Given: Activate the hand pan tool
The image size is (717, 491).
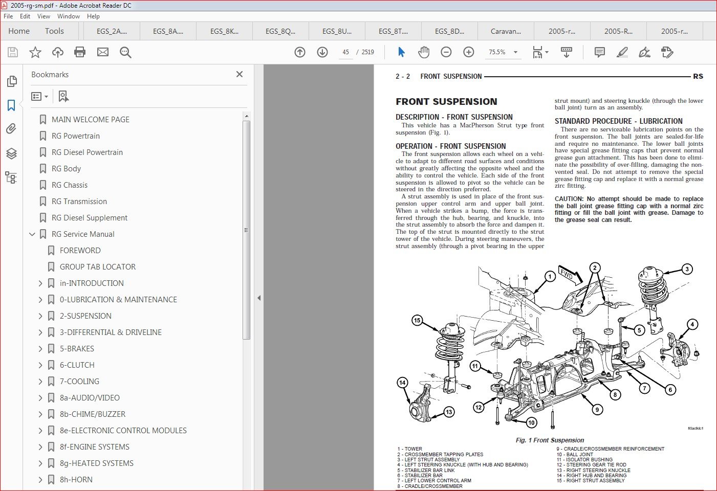Looking at the screenshot, I should [424, 52].
